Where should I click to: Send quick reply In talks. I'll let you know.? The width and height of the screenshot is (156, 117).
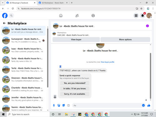(x=75, y=89)
